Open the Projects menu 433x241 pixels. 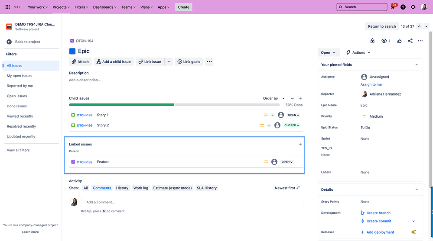point(61,7)
